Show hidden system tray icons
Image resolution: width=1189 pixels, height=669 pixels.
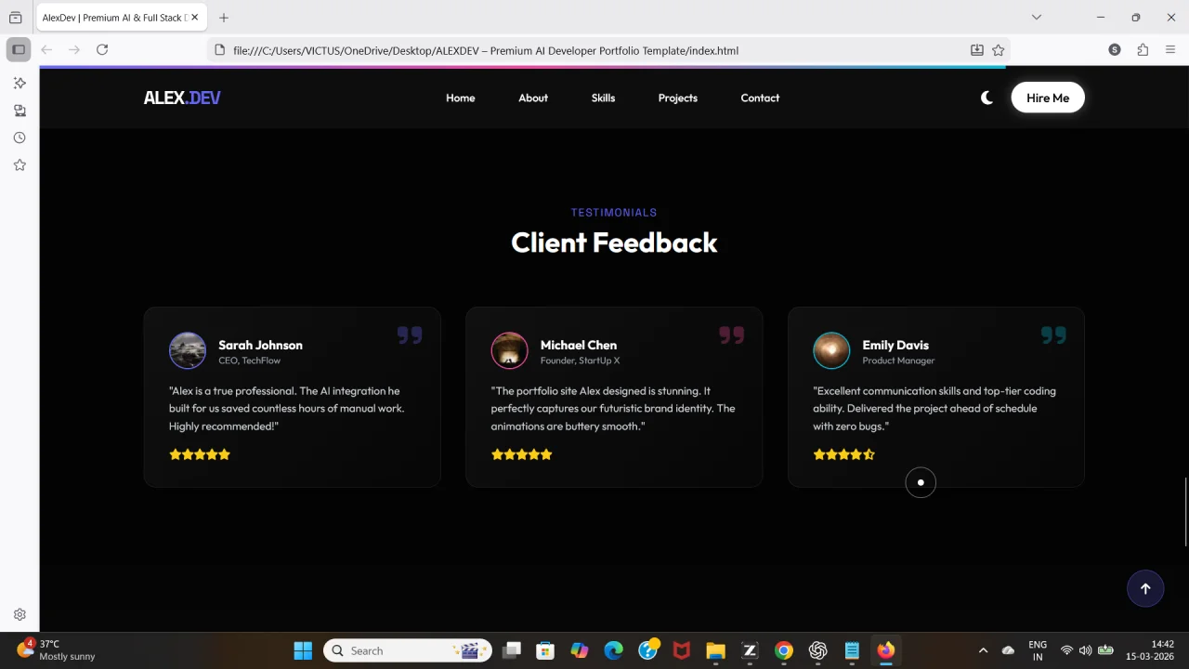tap(983, 650)
